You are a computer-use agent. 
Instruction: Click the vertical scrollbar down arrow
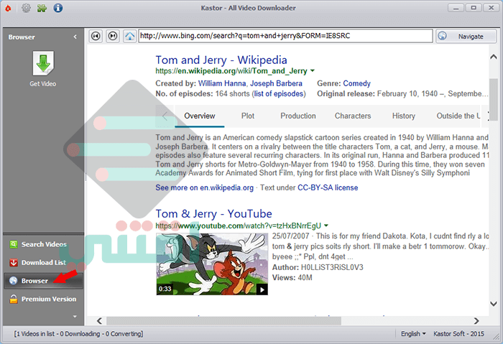(494, 304)
